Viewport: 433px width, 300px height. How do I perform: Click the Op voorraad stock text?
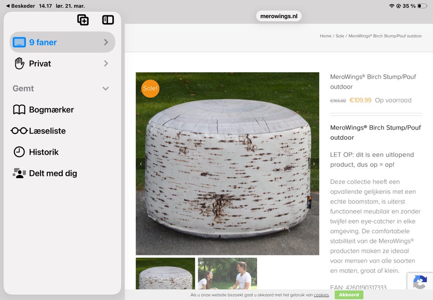pyautogui.click(x=393, y=100)
